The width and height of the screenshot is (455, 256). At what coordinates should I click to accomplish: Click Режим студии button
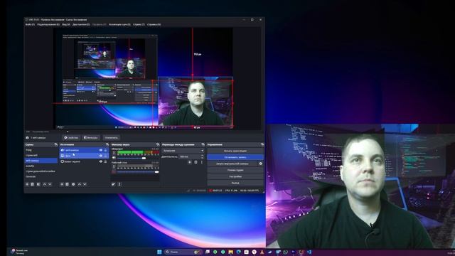click(235, 170)
